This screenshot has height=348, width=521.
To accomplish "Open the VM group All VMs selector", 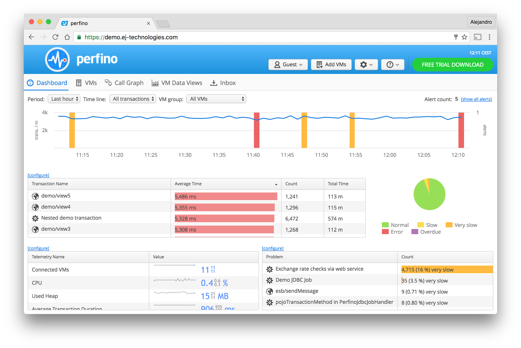I will coord(216,99).
